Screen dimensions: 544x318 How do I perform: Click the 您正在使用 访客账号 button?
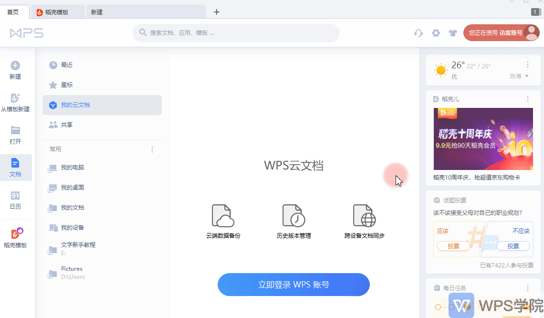pos(502,33)
